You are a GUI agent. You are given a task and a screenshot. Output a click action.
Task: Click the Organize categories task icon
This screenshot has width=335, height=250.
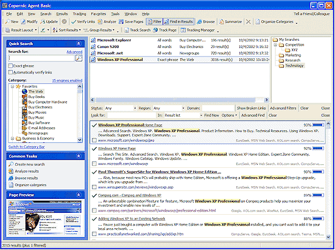11,185
